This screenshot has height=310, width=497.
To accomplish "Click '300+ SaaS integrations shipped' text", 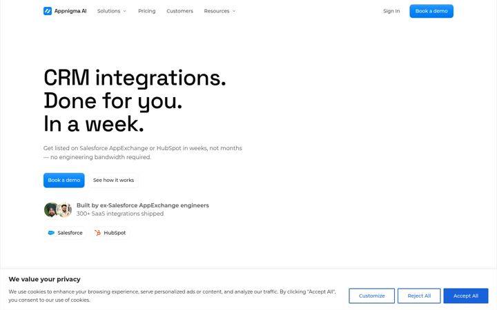I will (x=120, y=214).
